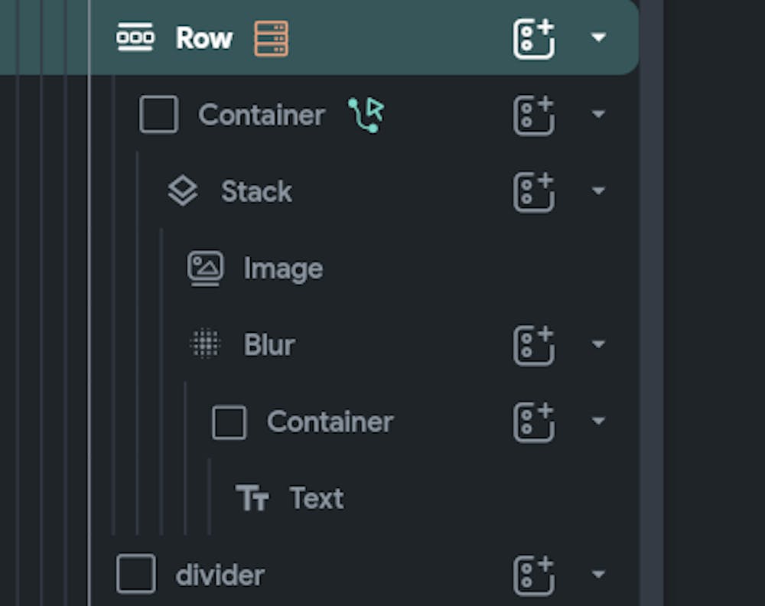This screenshot has width=765, height=606.
Task: Expand the dropdown next to Row
Action: click(598, 37)
